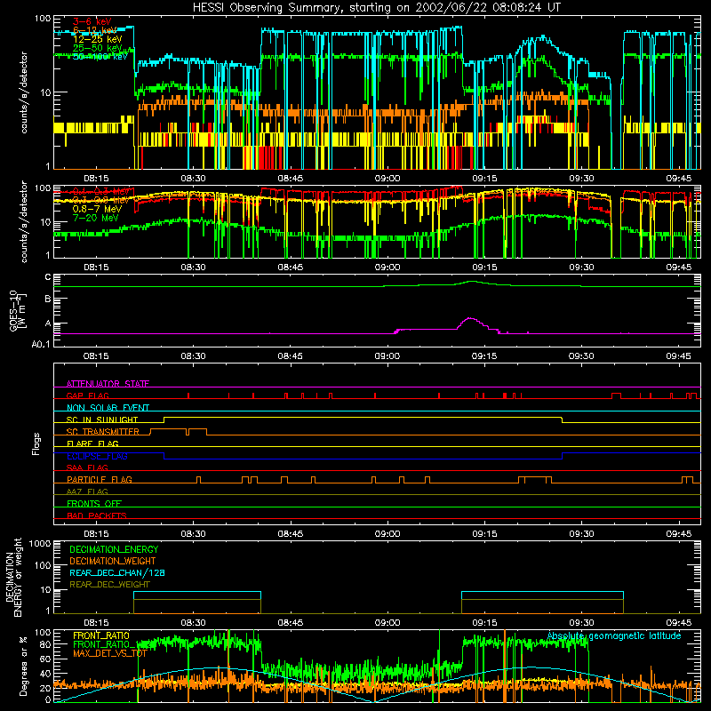Click counts/s/detector axis title of top panel
711x711 pixels.
(x=24, y=92)
